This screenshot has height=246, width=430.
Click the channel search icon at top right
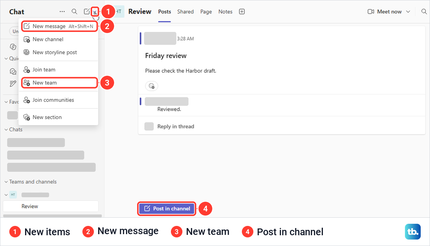[x=424, y=11]
